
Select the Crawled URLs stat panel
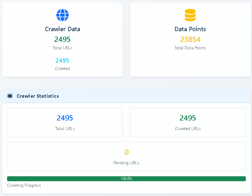click(188, 122)
